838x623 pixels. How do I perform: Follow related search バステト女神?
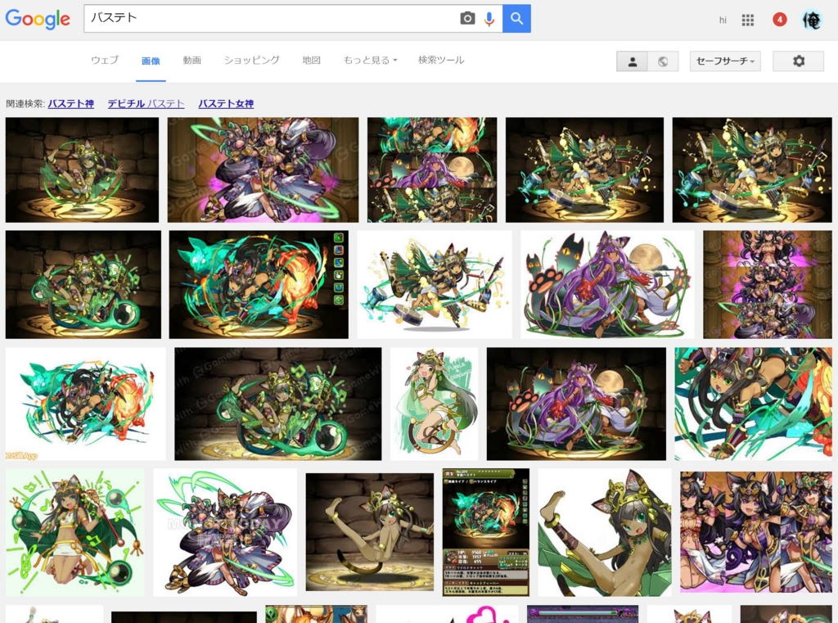pyautogui.click(x=226, y=104)
